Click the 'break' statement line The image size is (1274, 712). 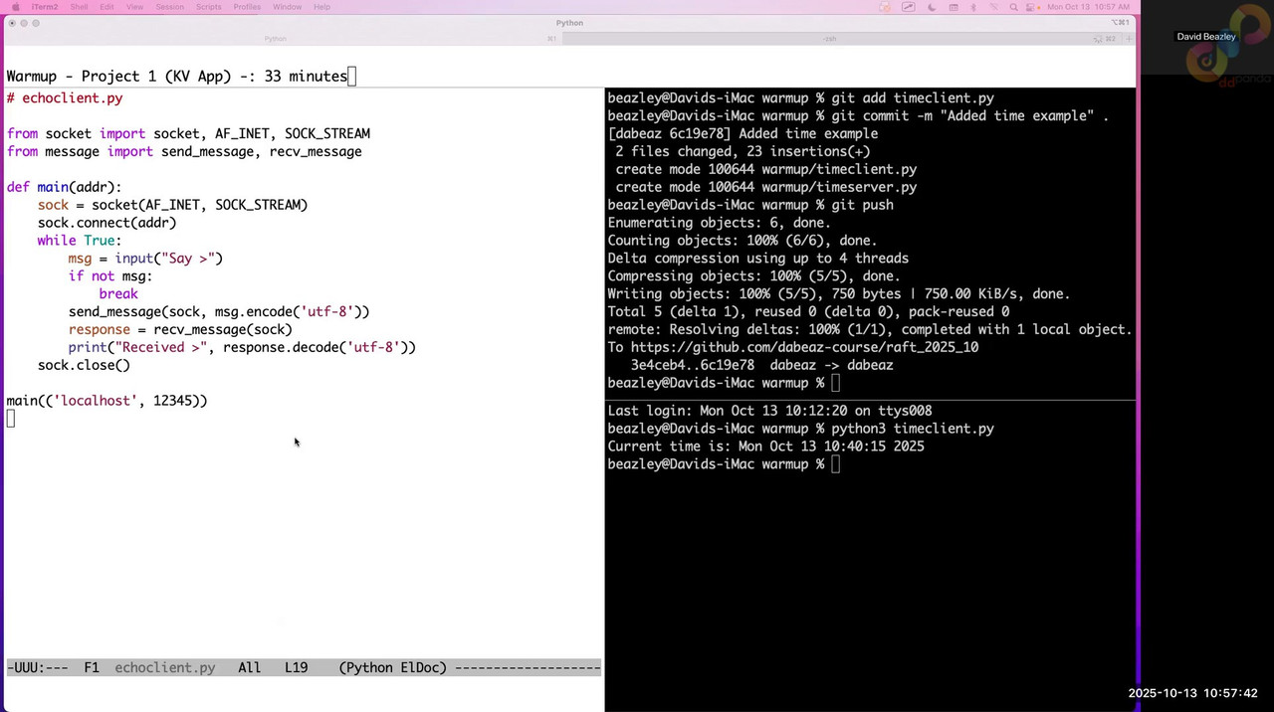click(x=118, y=294)
